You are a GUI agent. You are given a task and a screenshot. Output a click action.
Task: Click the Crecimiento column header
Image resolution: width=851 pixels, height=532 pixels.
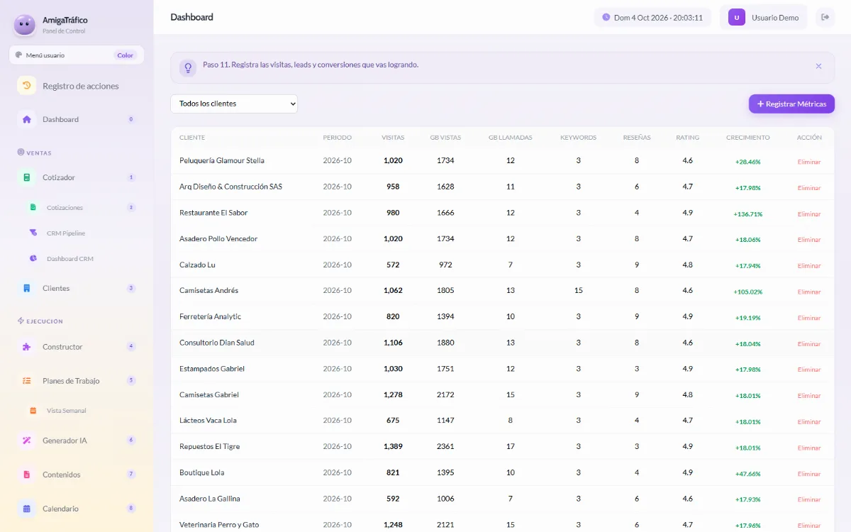[x=747, y=138]
